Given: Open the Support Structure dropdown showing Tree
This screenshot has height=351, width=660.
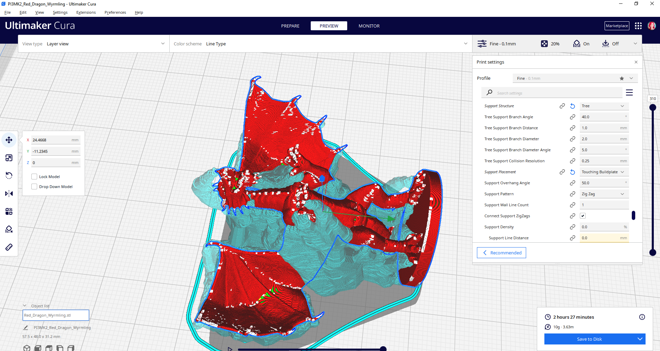Looking at the screenshot, I should click(604, 106).
